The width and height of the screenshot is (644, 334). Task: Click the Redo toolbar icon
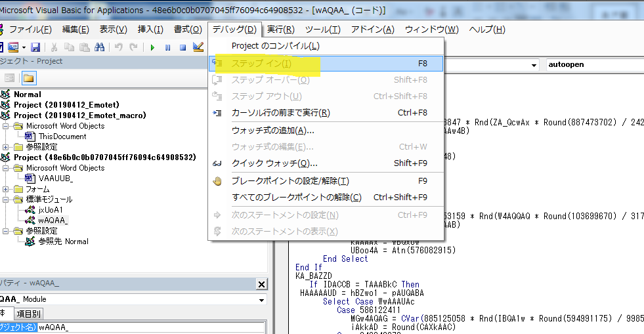pyautogui.click(x=133, y=47)
